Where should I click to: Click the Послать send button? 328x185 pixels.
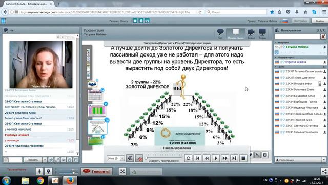click(x=33, y=160)
